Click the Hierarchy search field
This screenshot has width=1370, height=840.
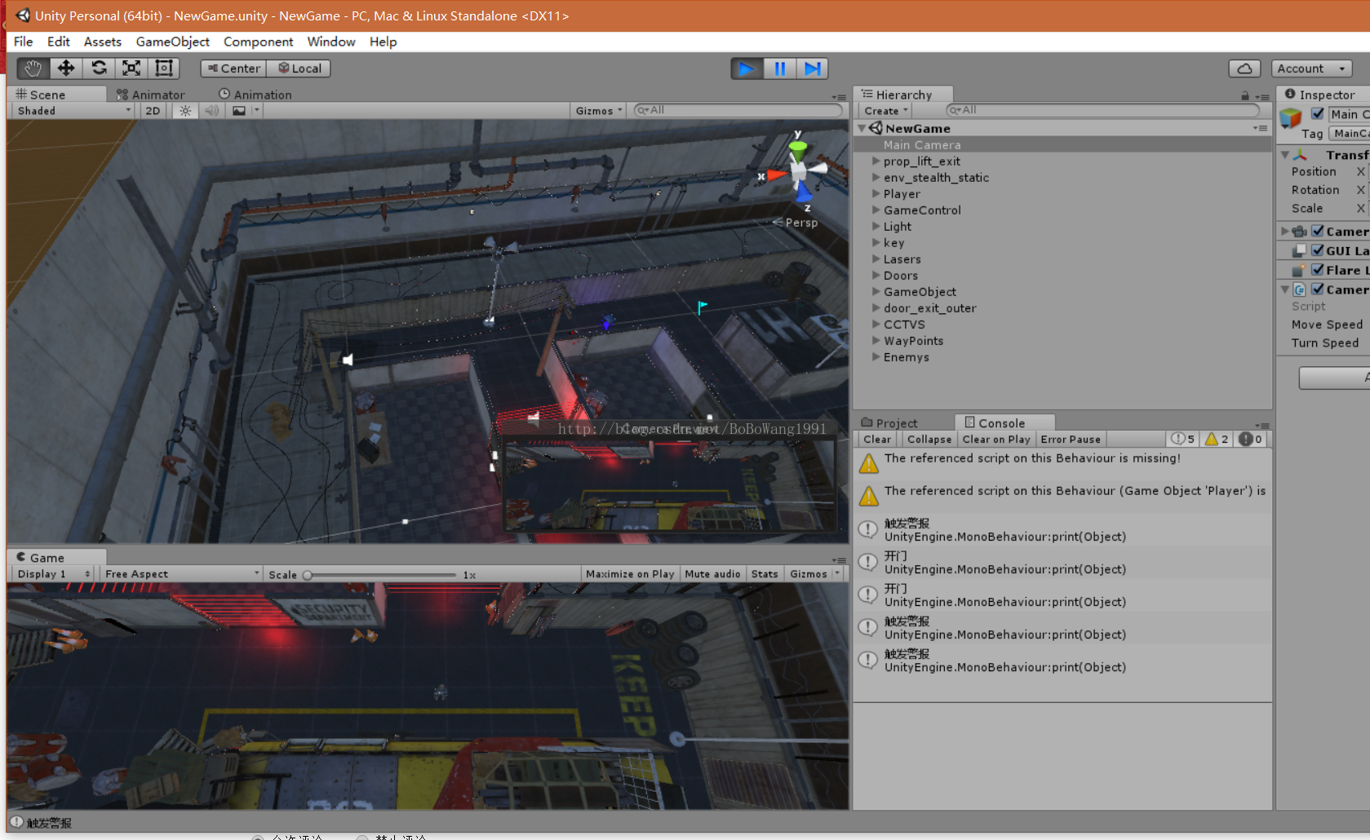1102,110
